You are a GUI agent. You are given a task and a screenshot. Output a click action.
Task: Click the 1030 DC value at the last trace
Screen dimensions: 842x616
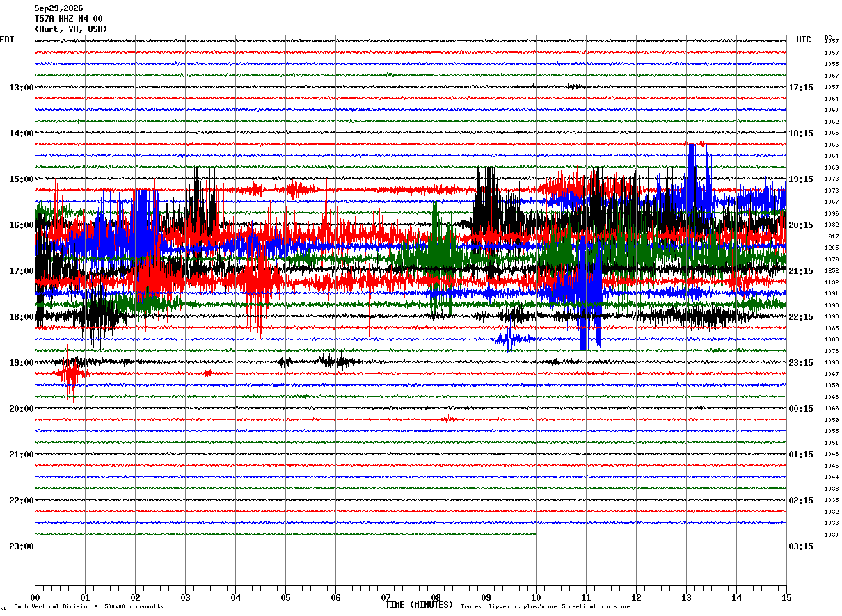pyautogui.click(x=832, y=535)
